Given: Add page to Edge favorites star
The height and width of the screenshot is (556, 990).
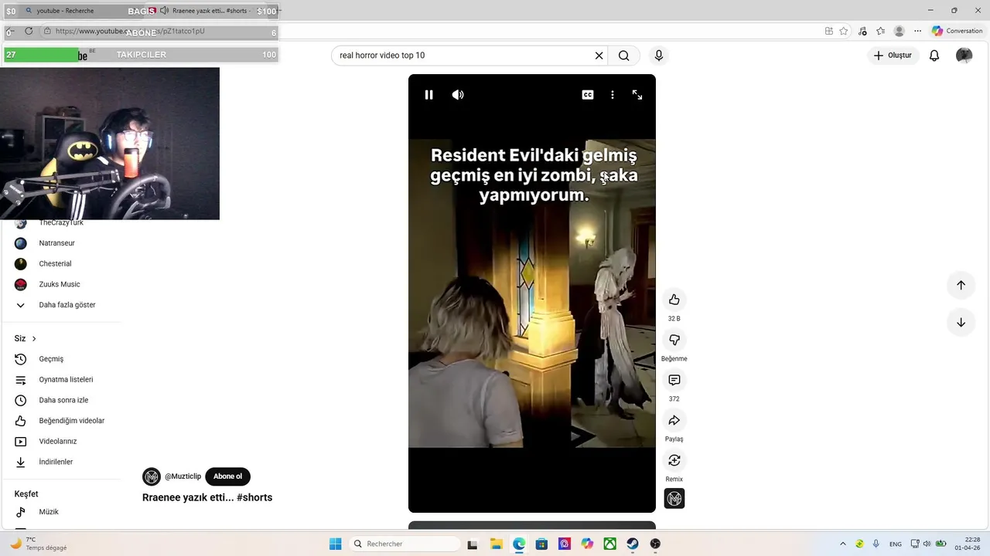Looking at the screenshot, I should point(844,31).
